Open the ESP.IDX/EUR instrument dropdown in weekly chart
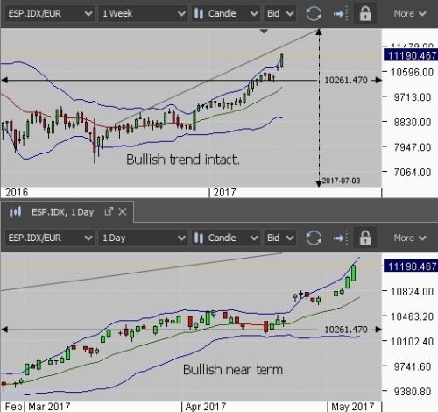The image size is (438, 412). [x=50, y=13]
